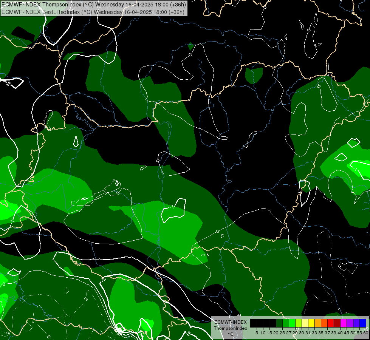Click the BestLiftedIndex title line at top
The image size is (370, 340).
(93, 12)
